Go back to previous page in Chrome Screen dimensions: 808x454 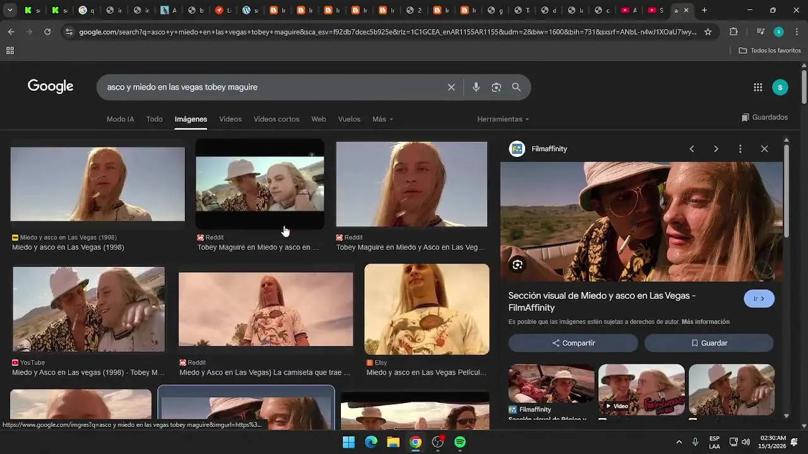(11, 32)
